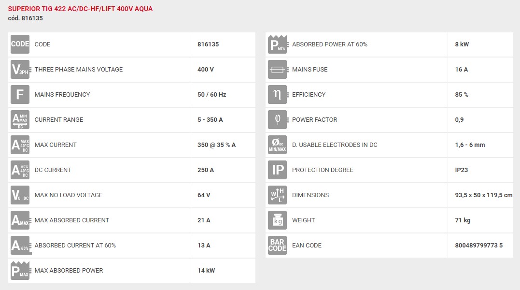Click the power factor phi icon
This screenshot has width=520, height=290.
(277, 120)
